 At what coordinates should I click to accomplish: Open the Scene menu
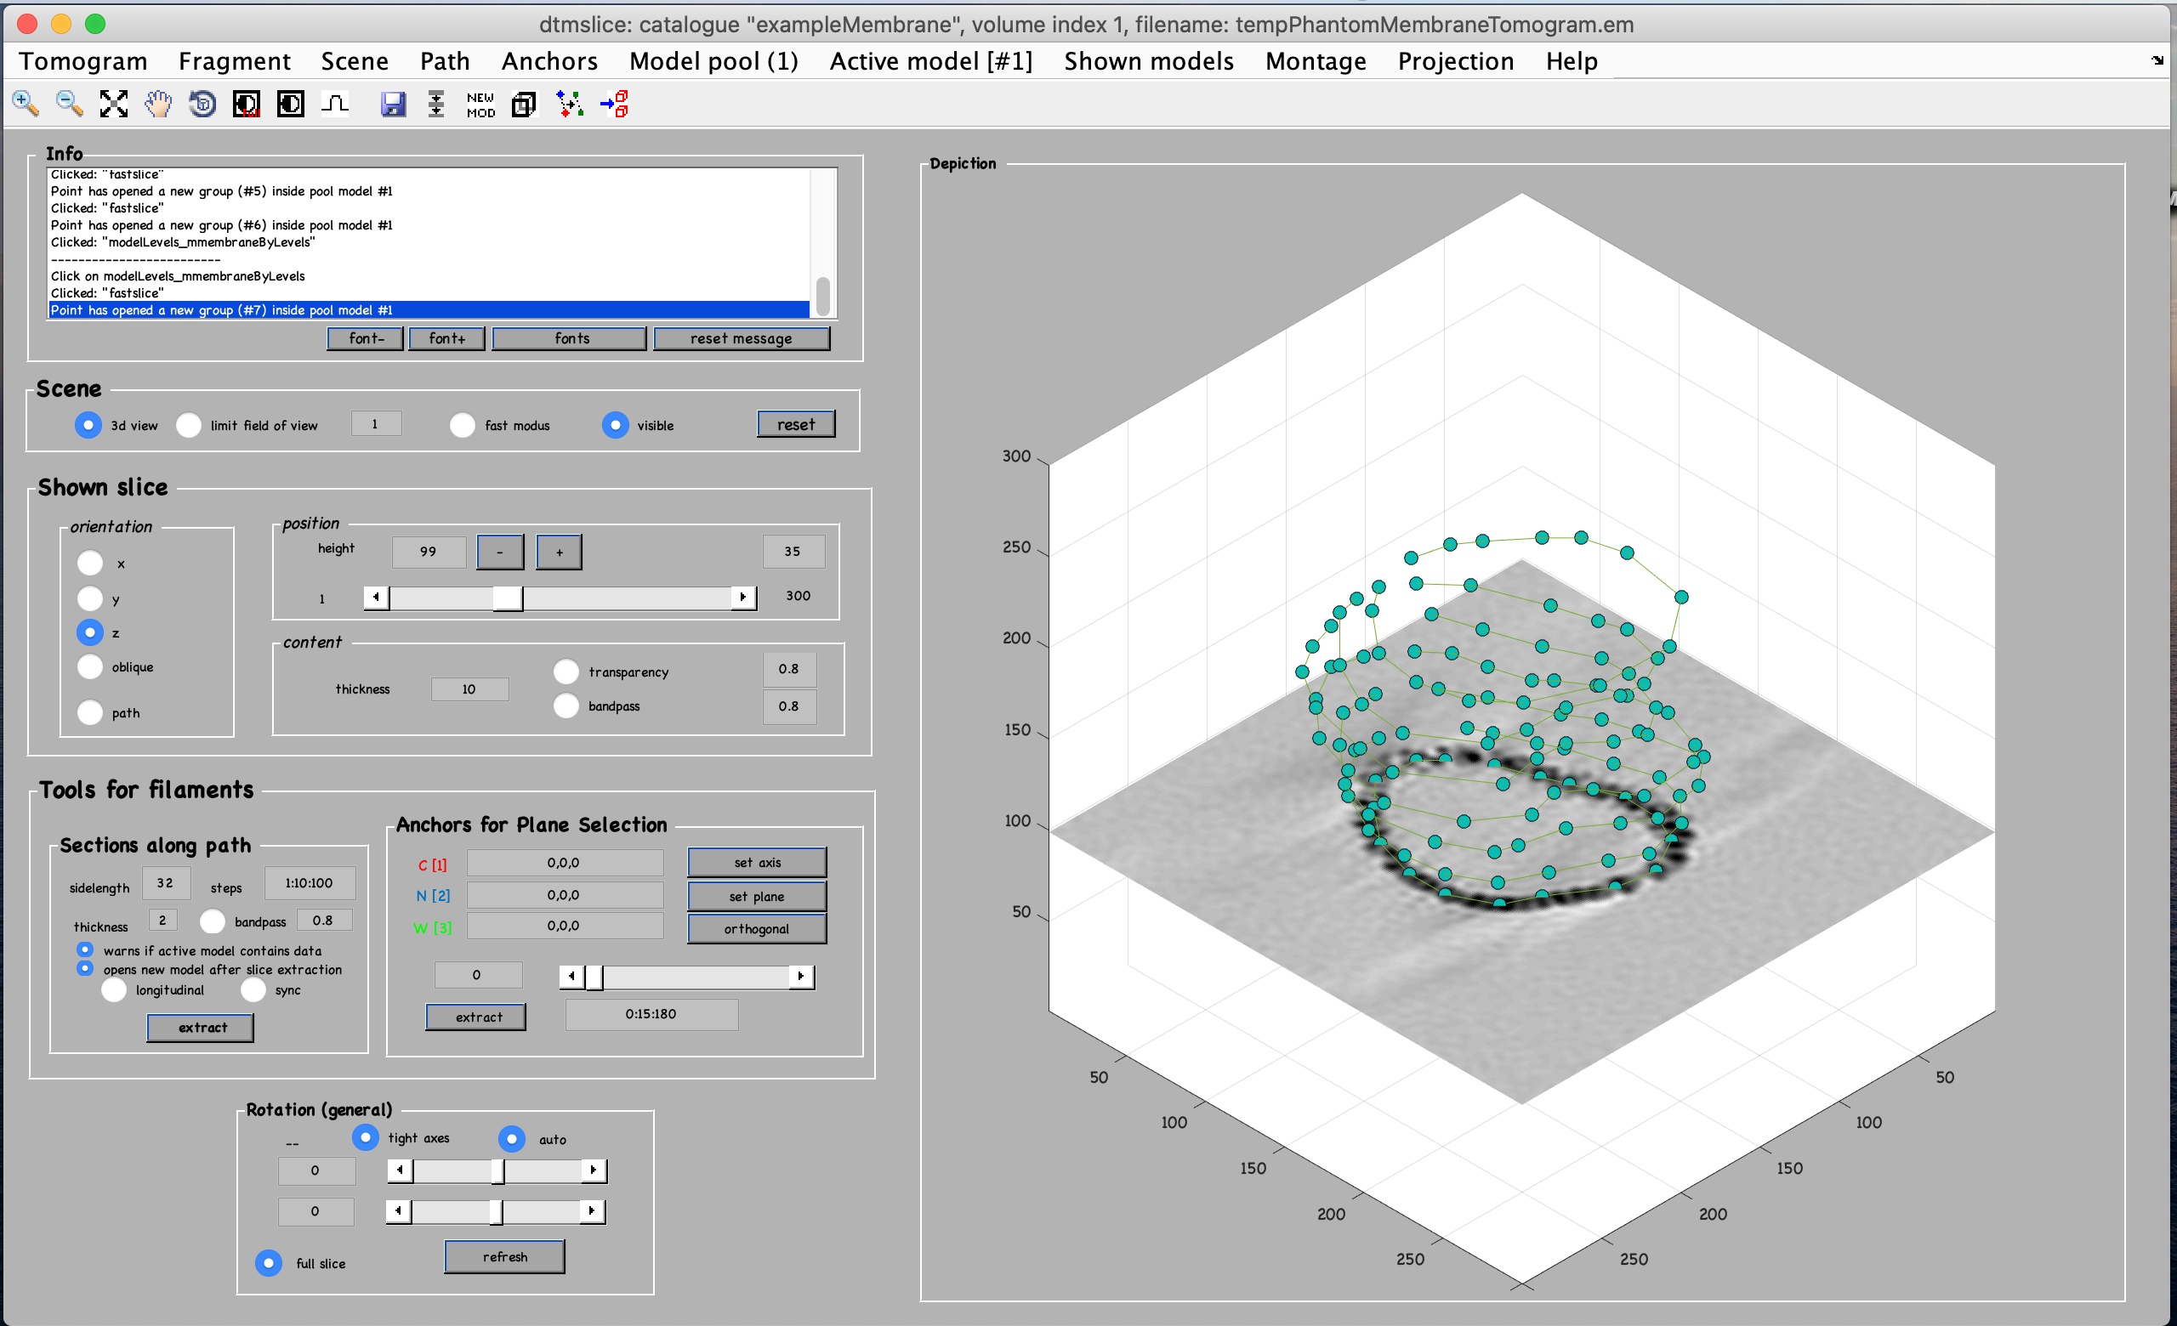coord(355,61)
